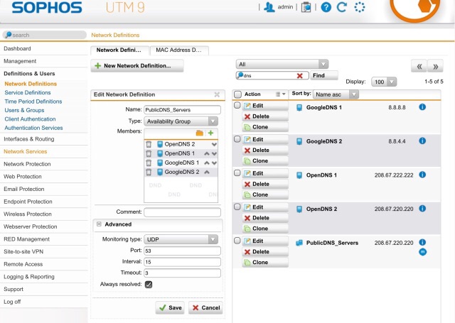455x323 pixels.
Task: Remove OpenDNS 1 member with trash icon
Action: pyautogui.click(x=149, y=153)
